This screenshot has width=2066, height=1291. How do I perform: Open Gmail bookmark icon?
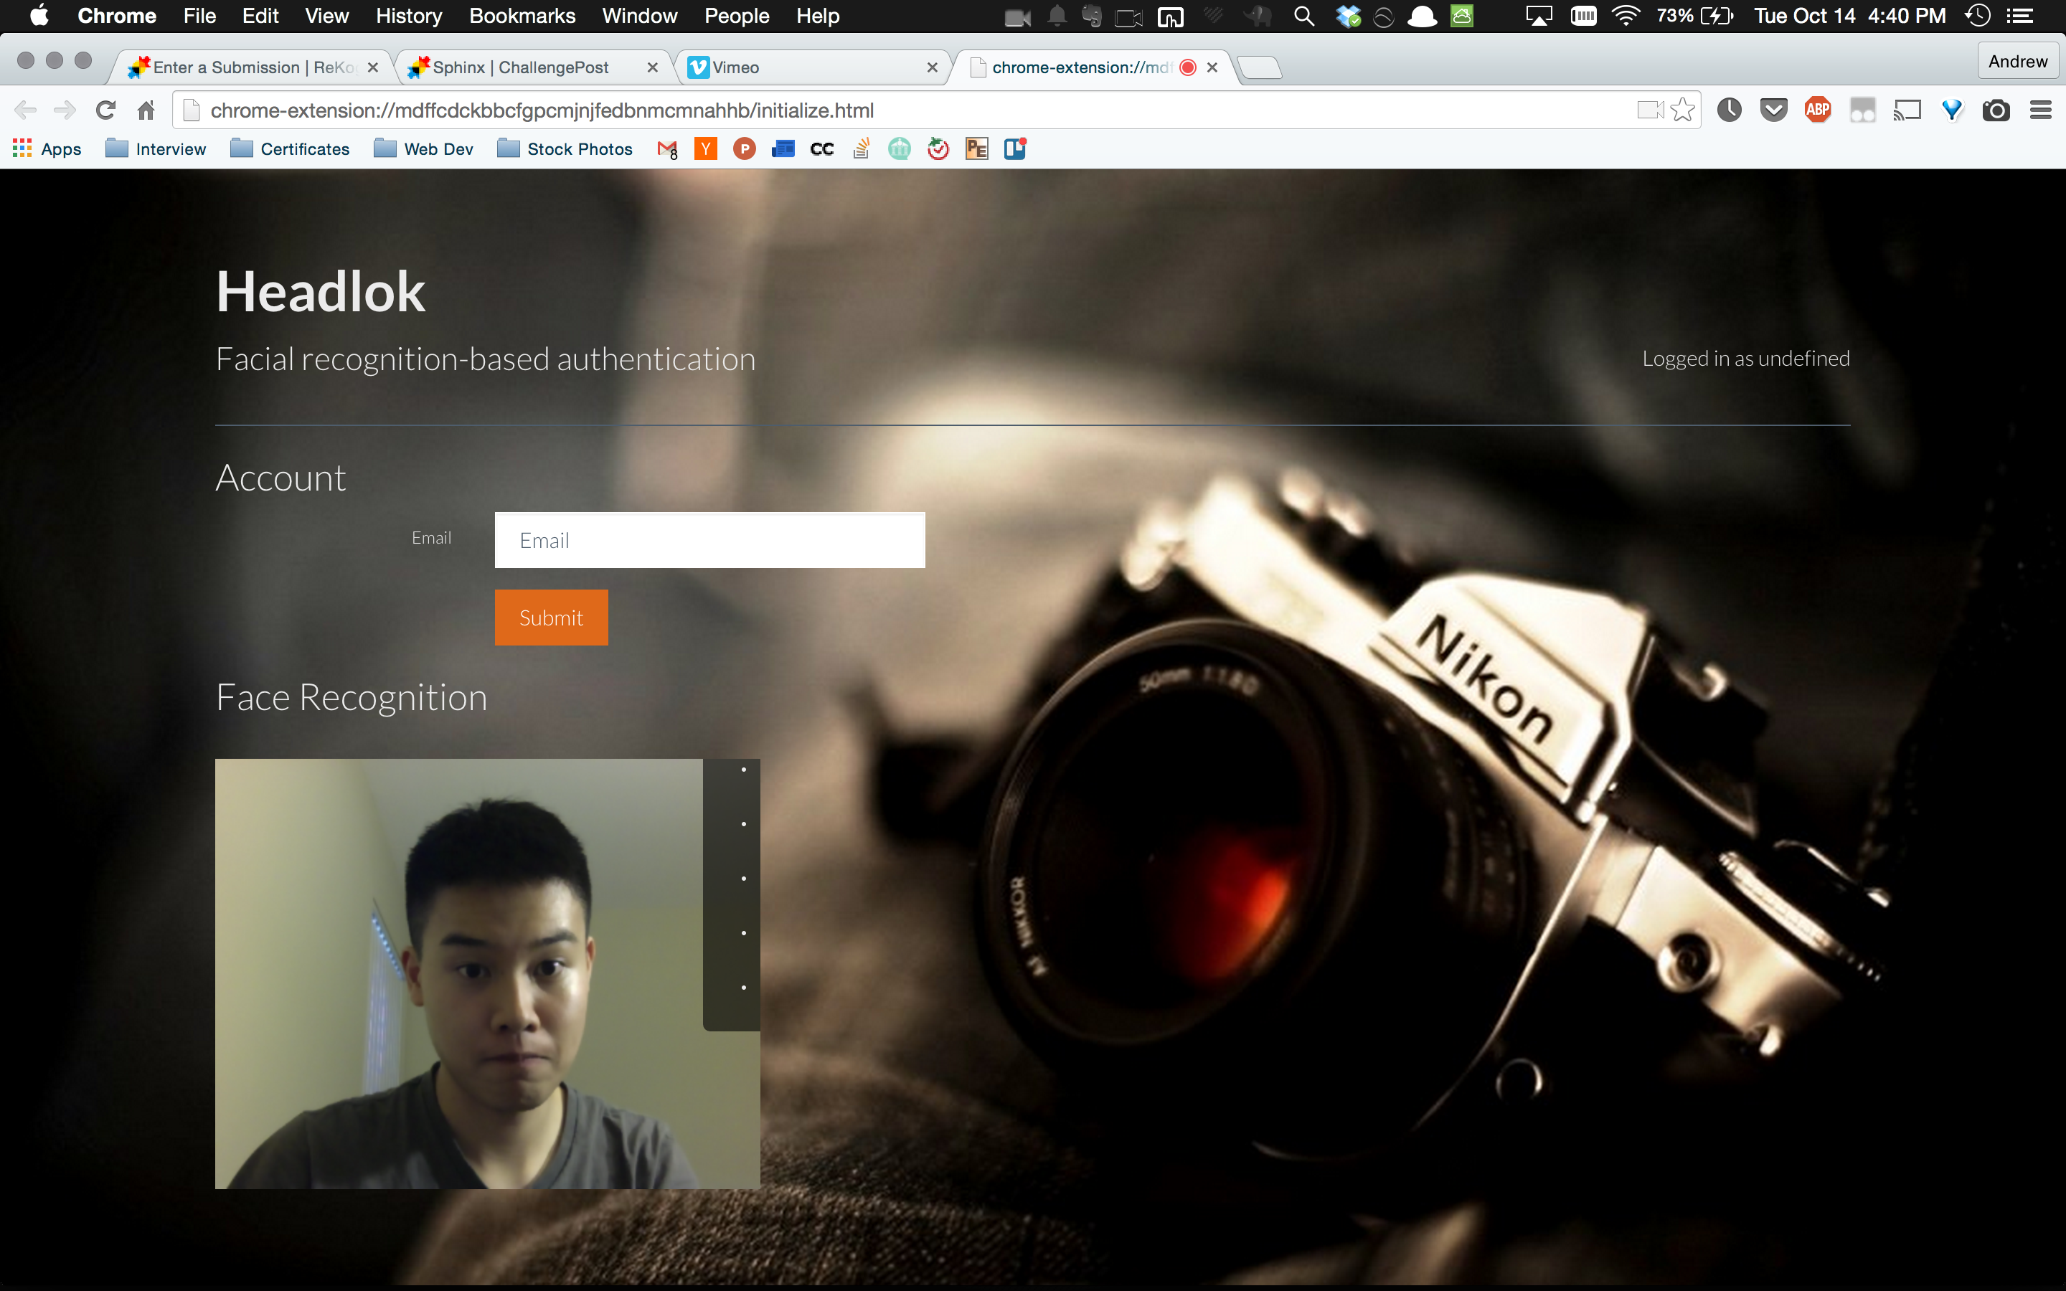(666, 149)
